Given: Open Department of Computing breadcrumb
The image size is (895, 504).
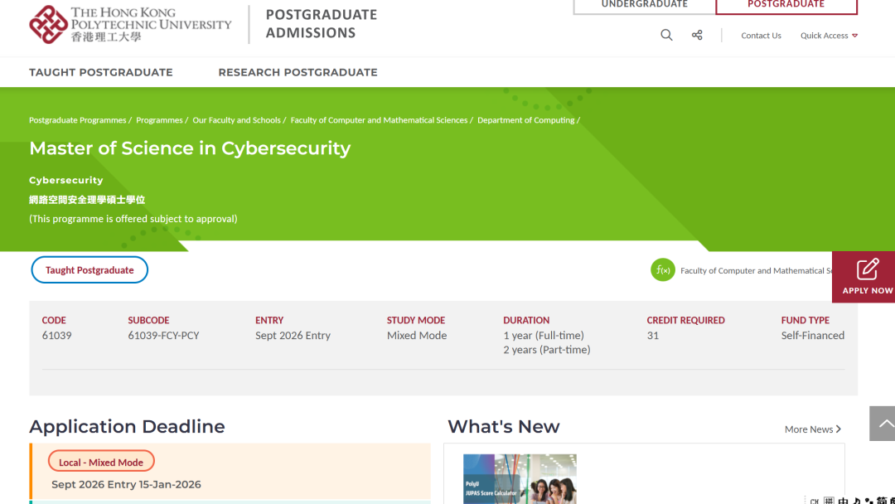Looking at the screenshot, I should tap(525, 120).
